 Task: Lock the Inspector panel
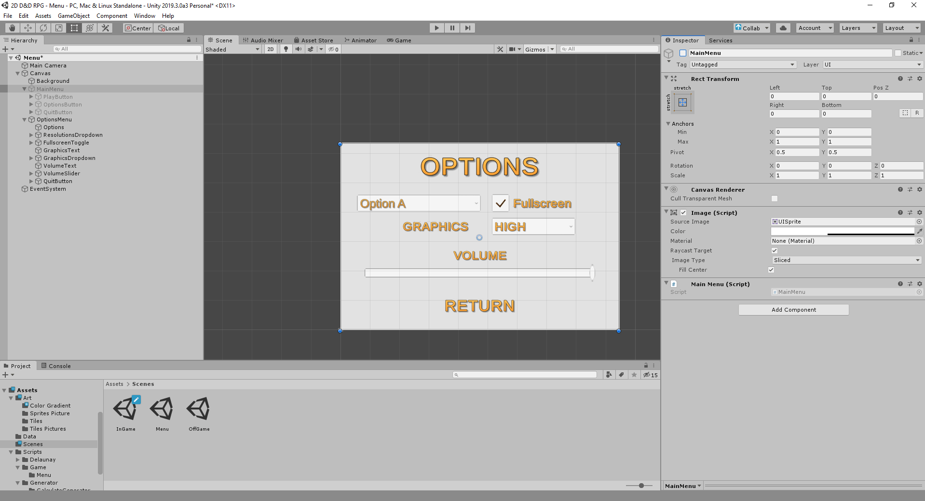coord(911,40)
